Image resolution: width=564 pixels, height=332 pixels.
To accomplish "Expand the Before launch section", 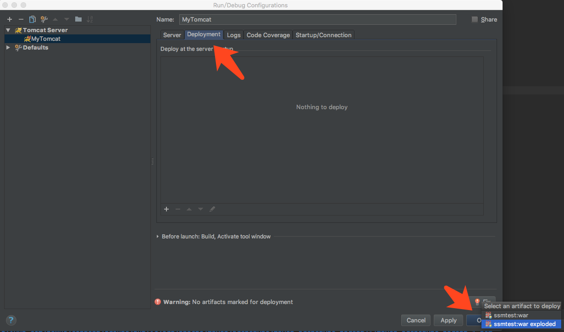I will click(158, 237).
